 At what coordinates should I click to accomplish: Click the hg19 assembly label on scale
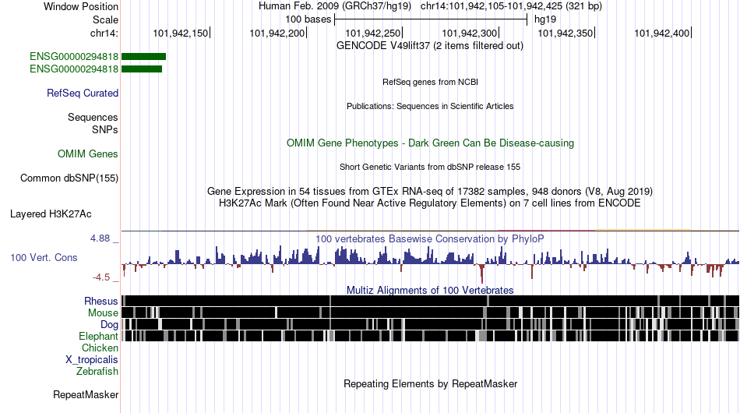click(x=545, y=19)
